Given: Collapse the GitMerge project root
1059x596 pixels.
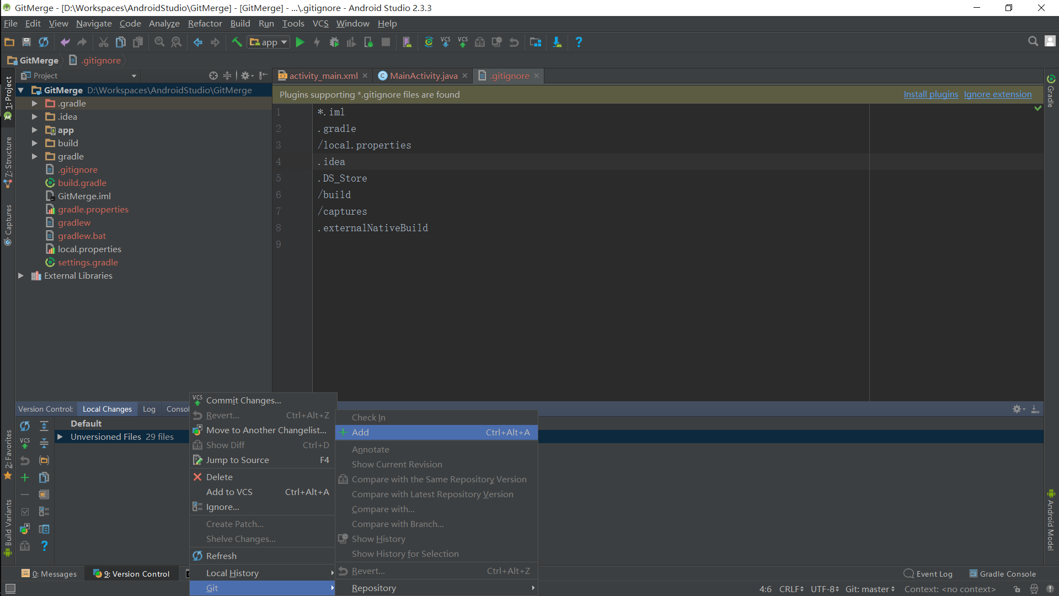Looking at the screenshot, I should tap(21, 91).
